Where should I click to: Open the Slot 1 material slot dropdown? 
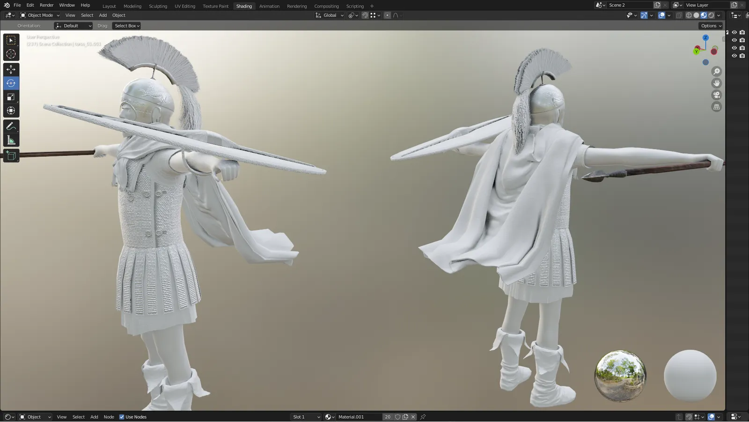pyautogui.click(x=306, y=417)
